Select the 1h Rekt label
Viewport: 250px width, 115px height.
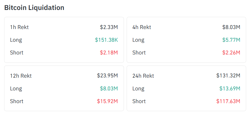(19, 27)
